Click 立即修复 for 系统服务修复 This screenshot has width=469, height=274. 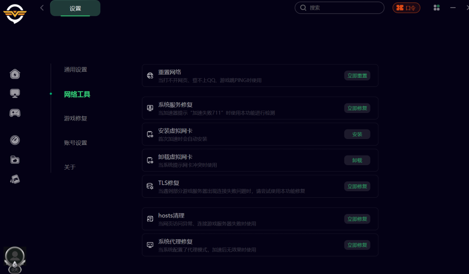[357, 108]
